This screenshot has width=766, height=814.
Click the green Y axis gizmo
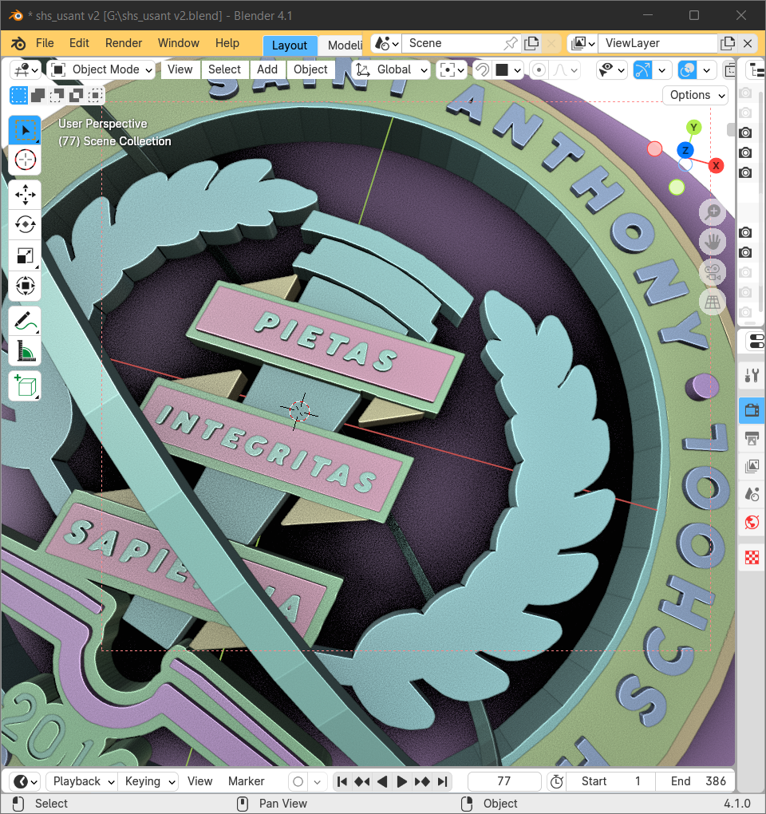[694, 127]
